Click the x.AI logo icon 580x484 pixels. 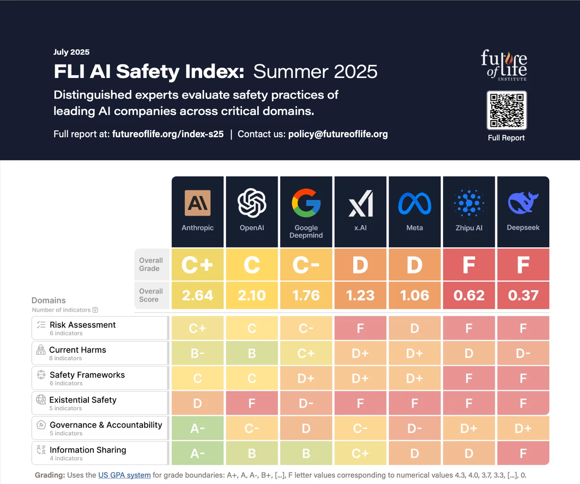coord(360,203)
